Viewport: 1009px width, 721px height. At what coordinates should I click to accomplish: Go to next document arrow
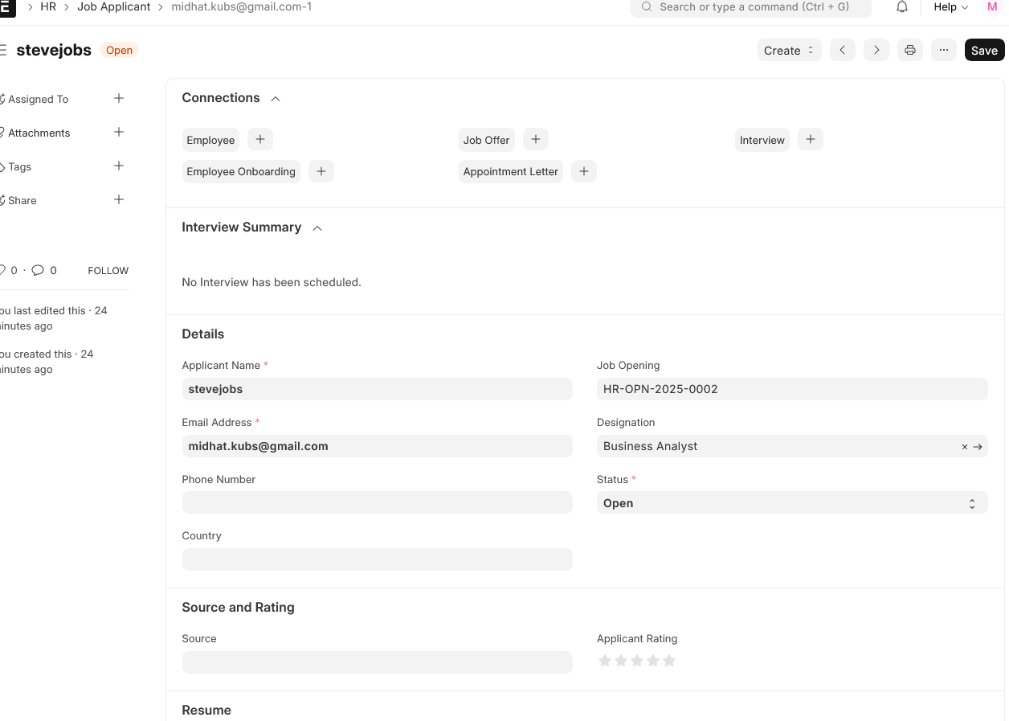tap(876, 50)
